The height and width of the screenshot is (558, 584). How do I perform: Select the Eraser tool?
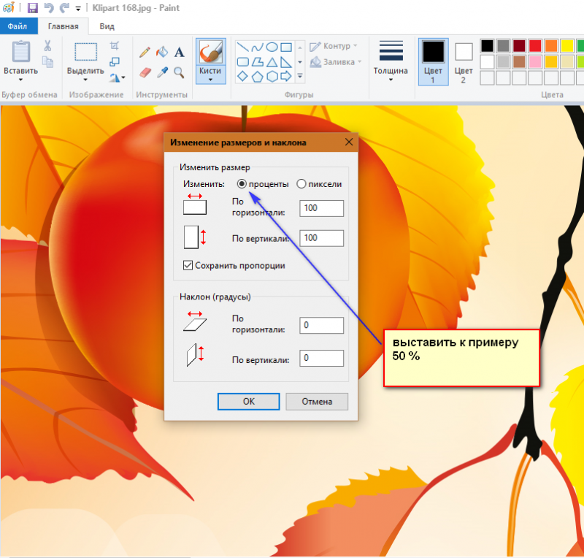145,72
